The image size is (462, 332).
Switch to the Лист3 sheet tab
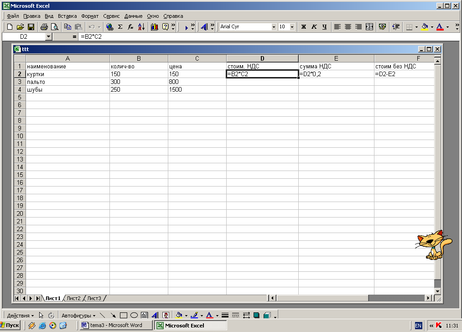[94, 298]
